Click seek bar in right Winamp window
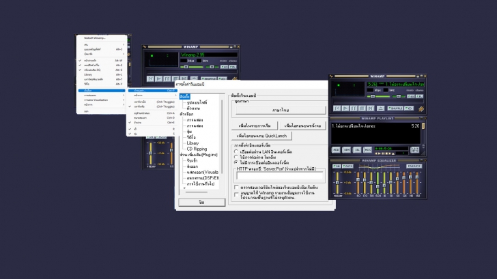The image size is (497, 279). pyautogui.click(x=378, y=102)
